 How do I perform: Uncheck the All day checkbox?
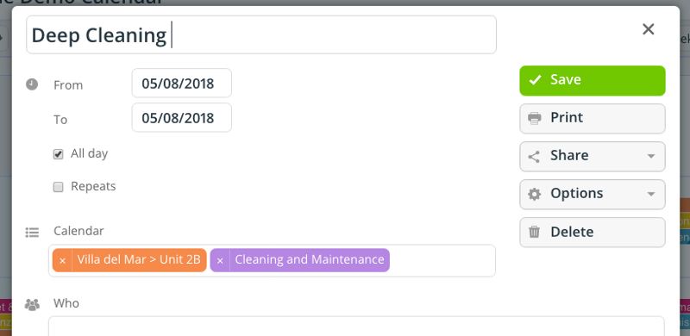58,154
